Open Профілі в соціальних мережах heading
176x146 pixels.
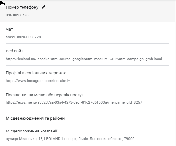pos(36,73)
